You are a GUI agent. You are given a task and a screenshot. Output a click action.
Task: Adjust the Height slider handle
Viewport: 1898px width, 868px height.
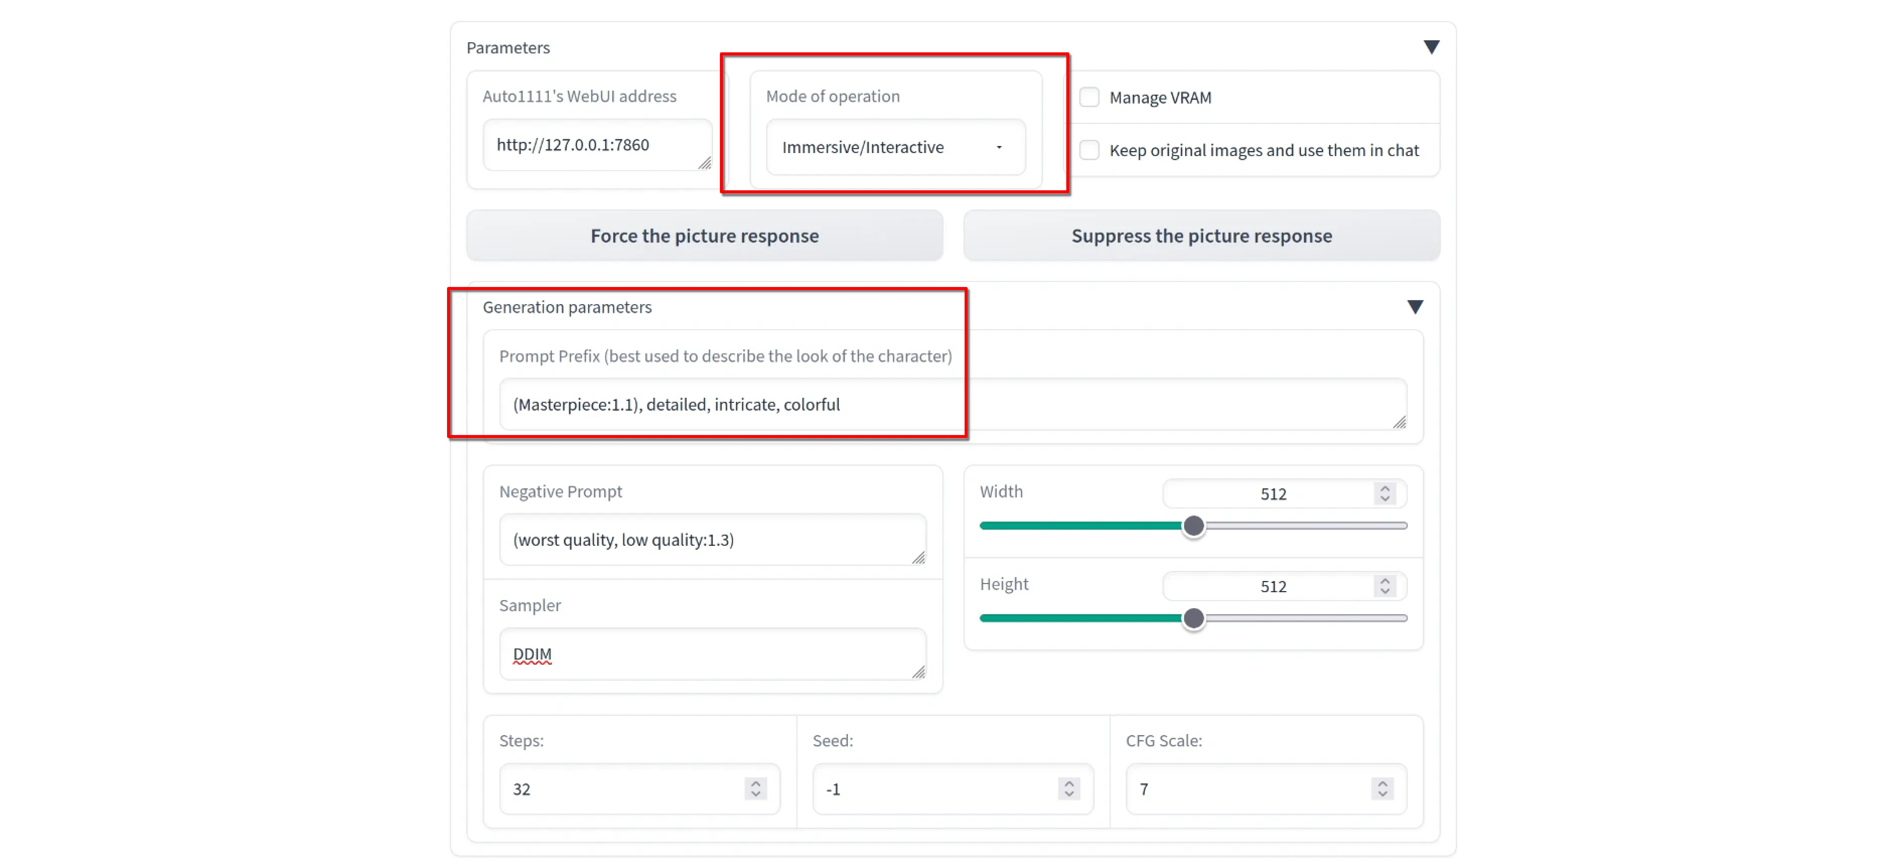(1194, 618)
